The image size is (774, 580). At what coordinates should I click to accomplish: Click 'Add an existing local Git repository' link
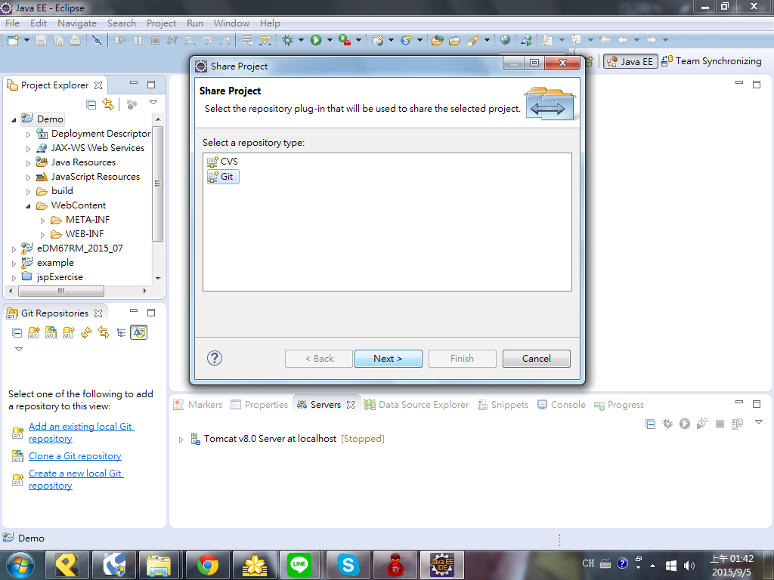click(80, 432)
